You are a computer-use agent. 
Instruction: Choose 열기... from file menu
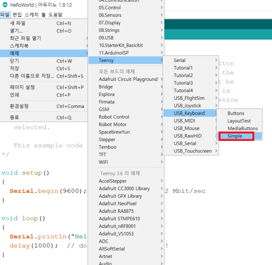[x=44, y=31]
